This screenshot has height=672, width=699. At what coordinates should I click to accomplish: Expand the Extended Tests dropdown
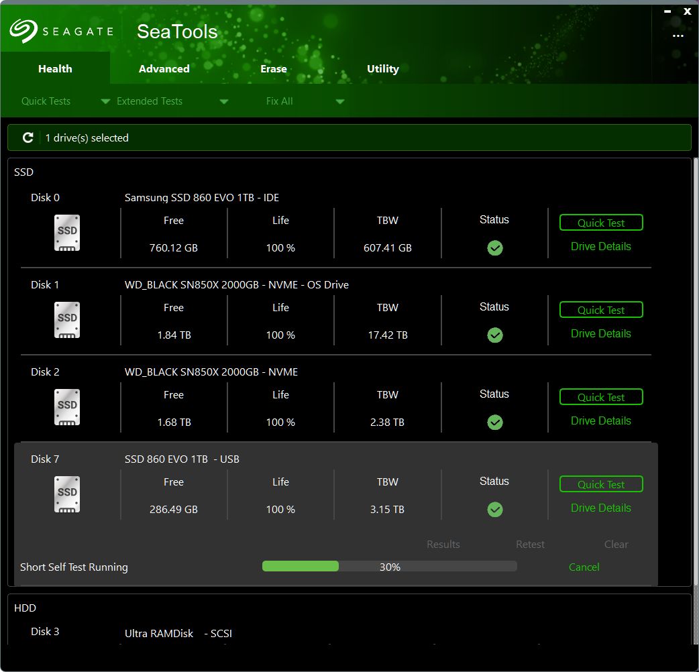point(223,102)
